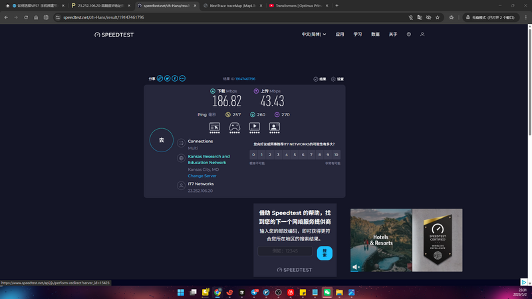Start test with the 去 Go button
The width and height of the screenshot is (532, 299).
click(x=162, y=140)
